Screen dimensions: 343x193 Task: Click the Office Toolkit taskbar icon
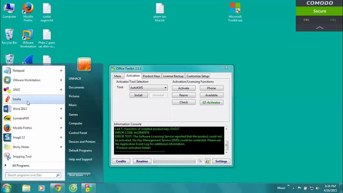tap(88, 188)
